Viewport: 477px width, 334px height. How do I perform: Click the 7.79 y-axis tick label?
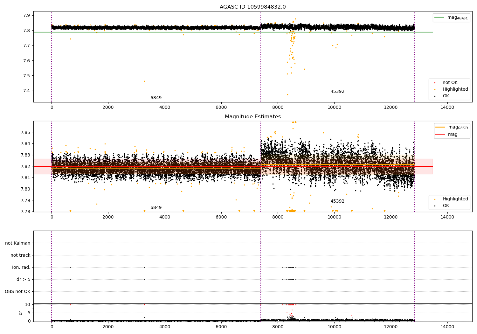pyautogui.click(x=25, y=200)
